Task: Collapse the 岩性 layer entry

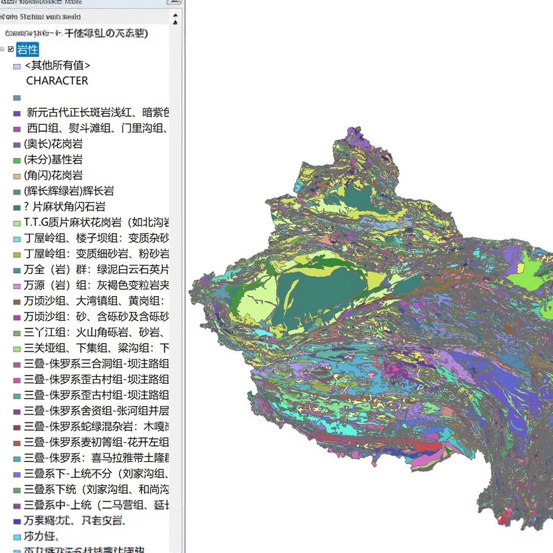Action: point(4,49)
